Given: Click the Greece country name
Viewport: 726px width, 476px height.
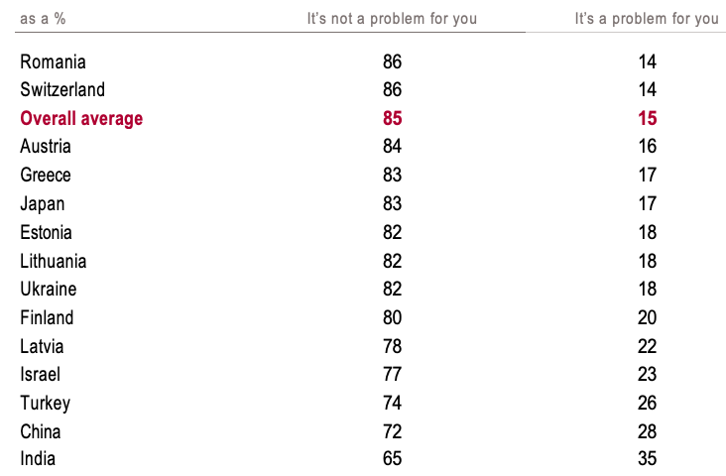Looking at the screenshot, I should point(46,176).
